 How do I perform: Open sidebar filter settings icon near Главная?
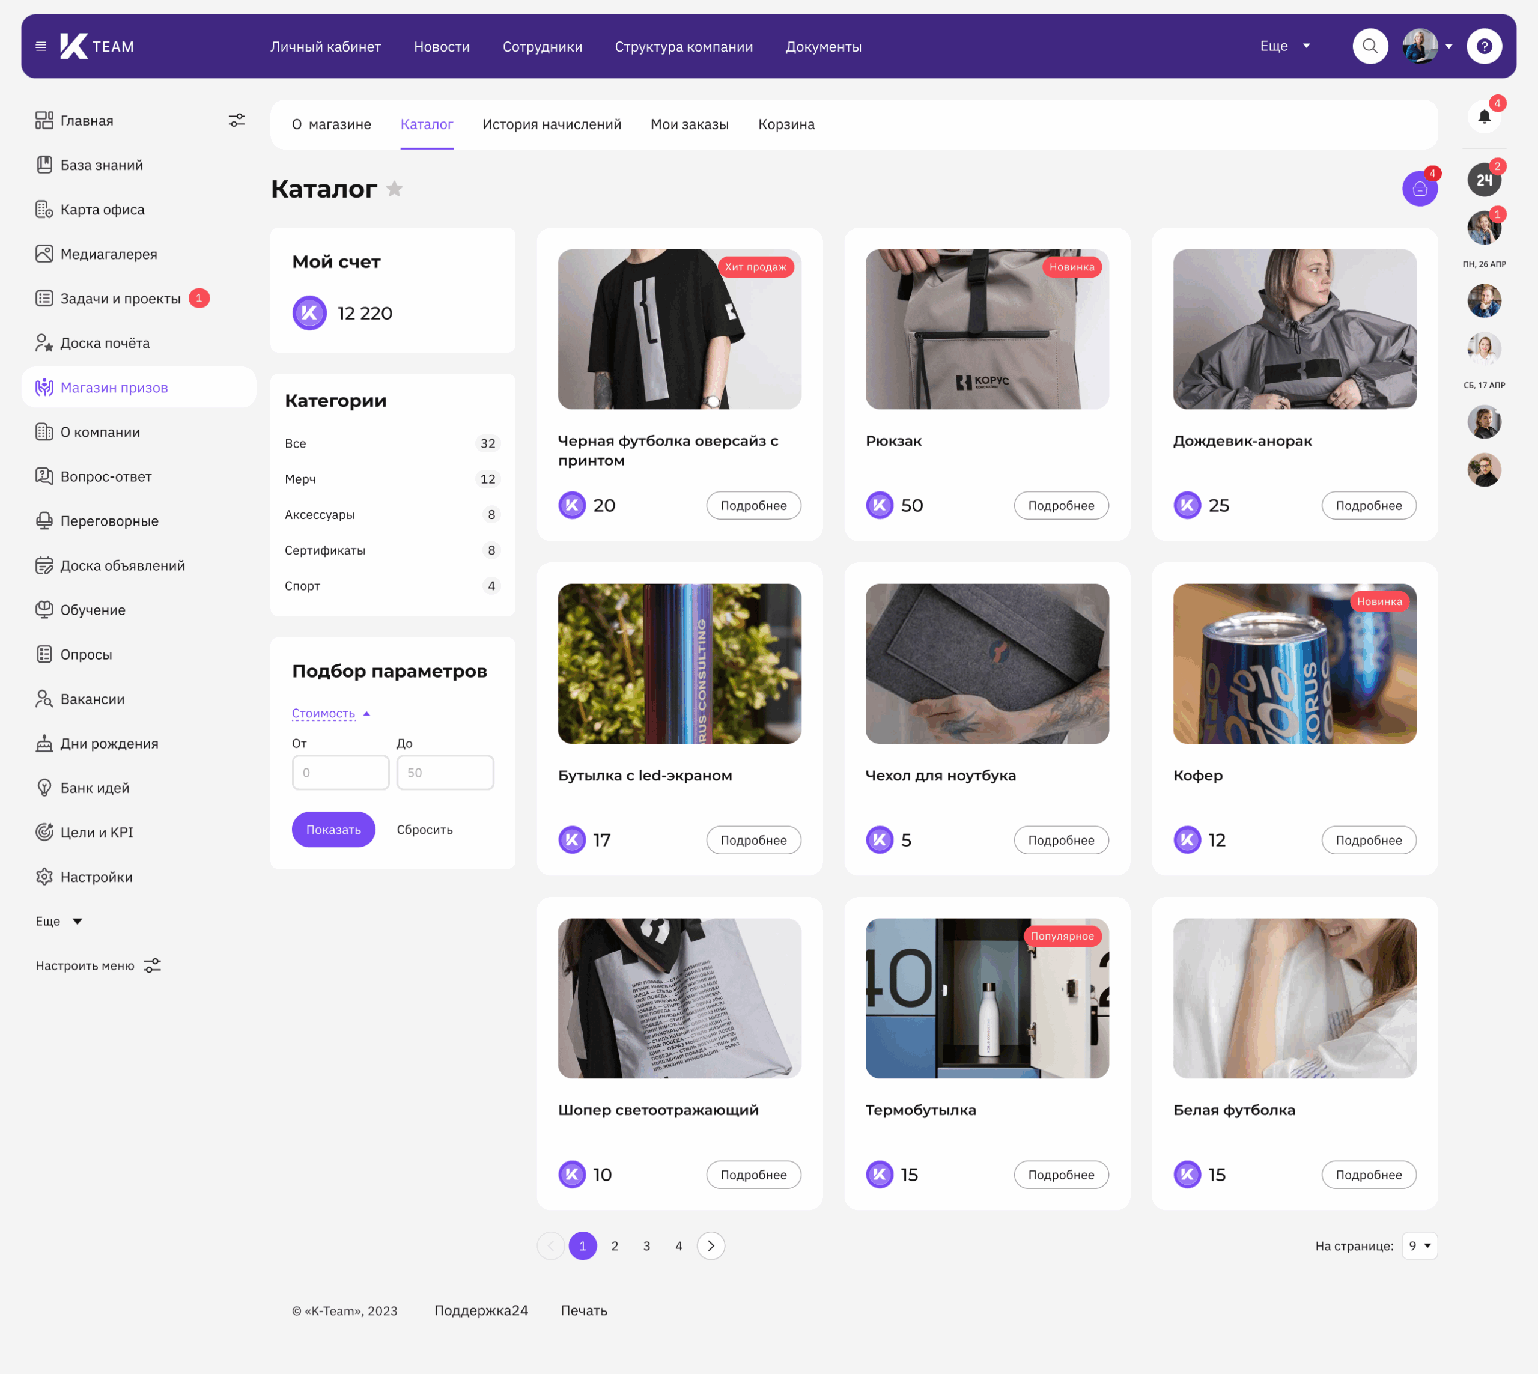(x=236, y=121)
